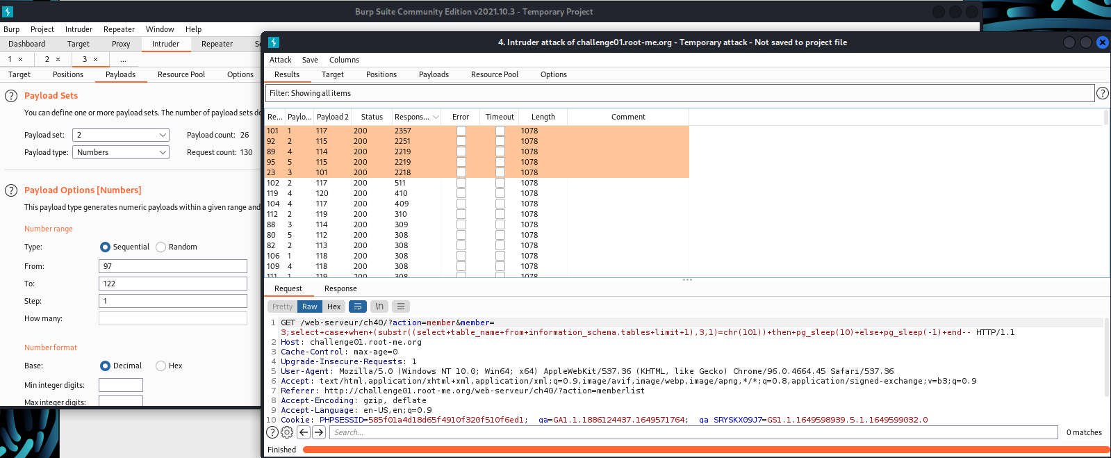Switch to the Response tab
This screenshot has height=458, width=1111.
tap(340, 288)
